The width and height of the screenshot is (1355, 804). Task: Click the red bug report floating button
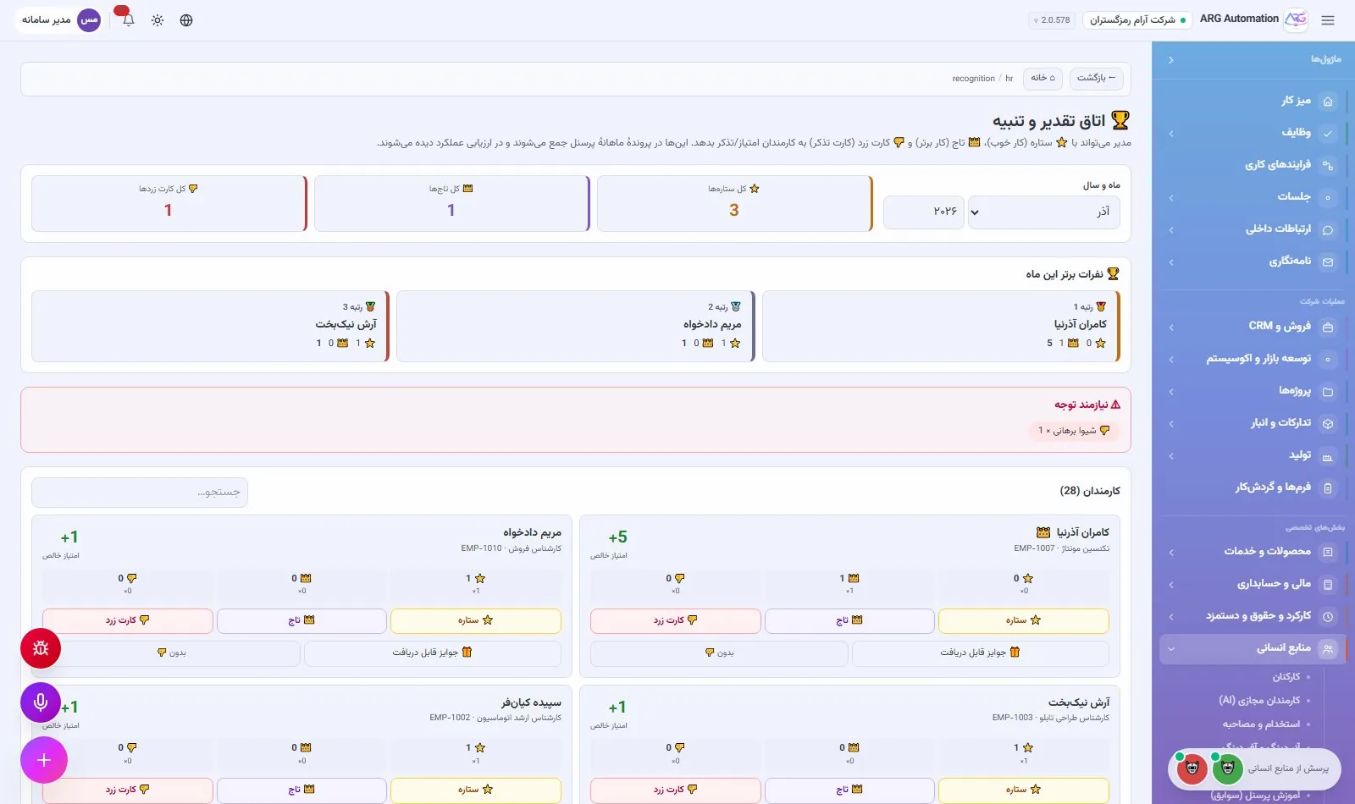click(x=41, y=648)
